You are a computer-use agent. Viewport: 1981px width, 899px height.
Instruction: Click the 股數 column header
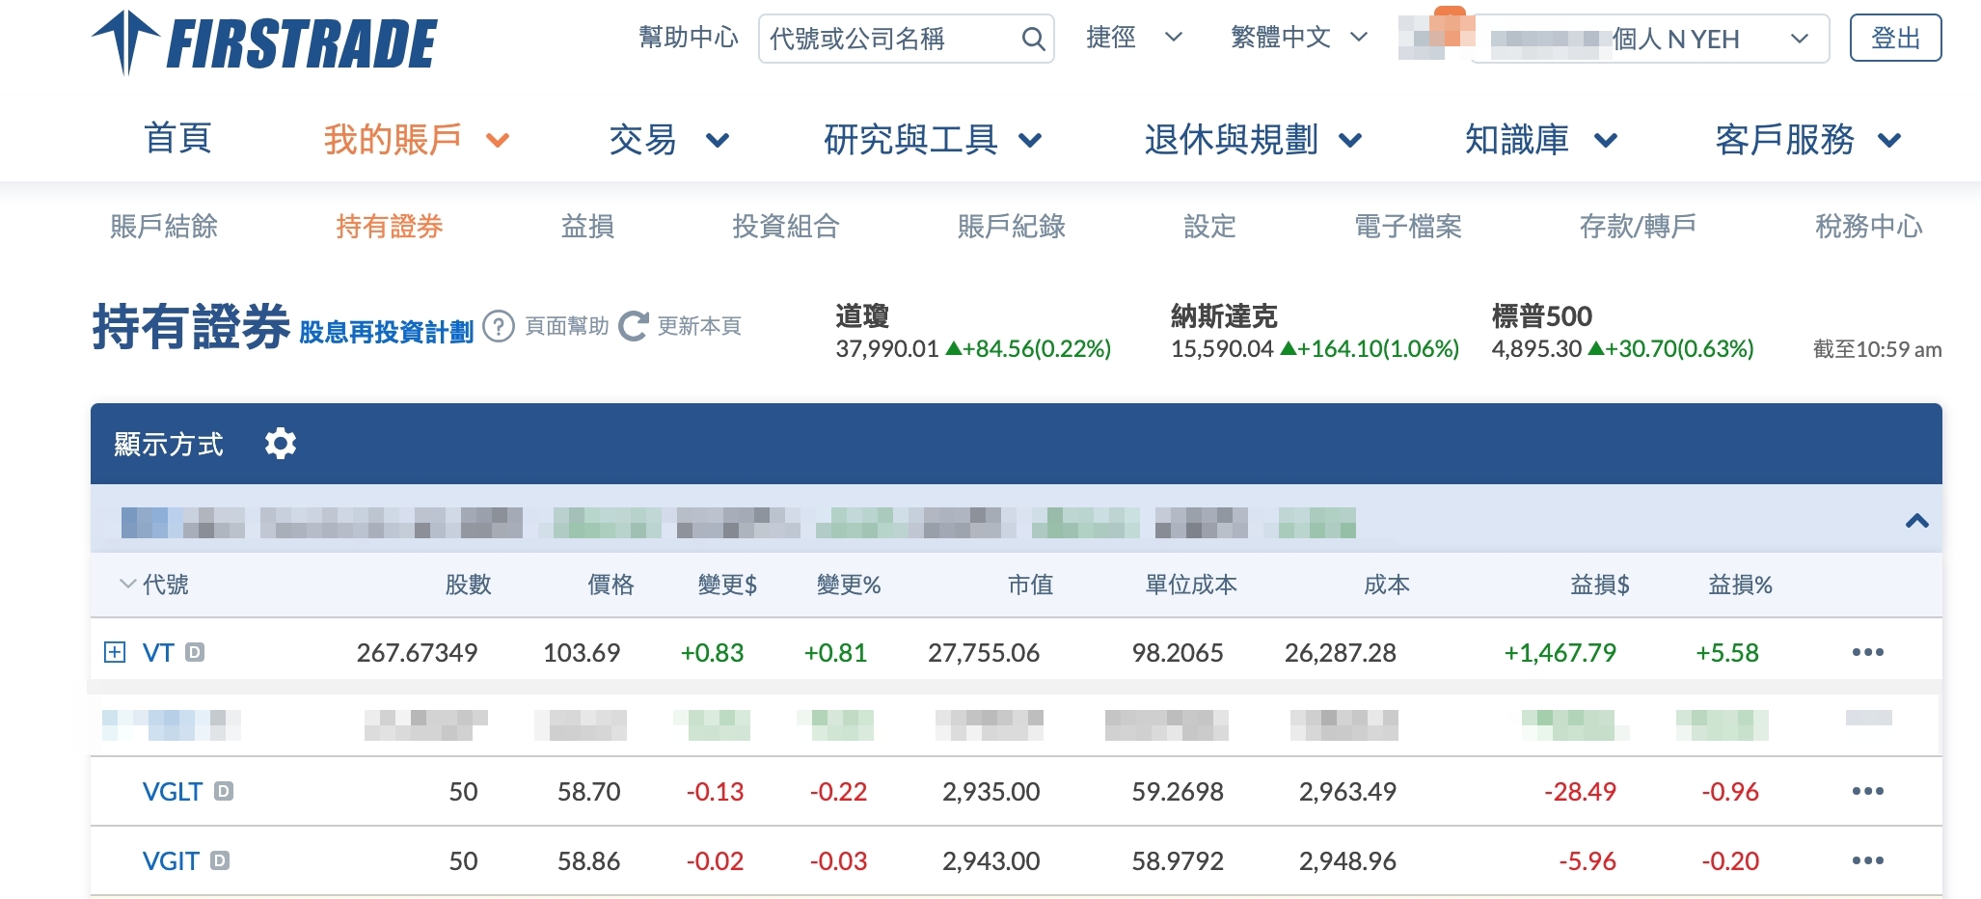pos(469,585)
